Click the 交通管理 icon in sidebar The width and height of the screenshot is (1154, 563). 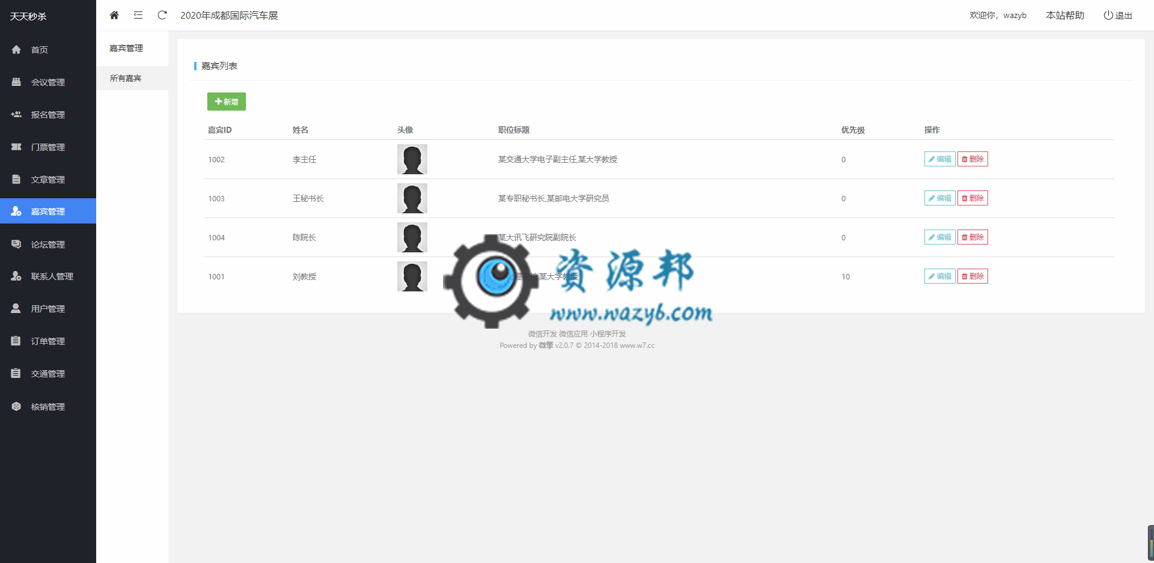coord(16,373)
